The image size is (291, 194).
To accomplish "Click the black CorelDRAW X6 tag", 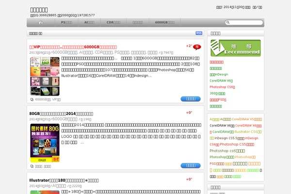I will pyautogui.click(x=222, y=126).
